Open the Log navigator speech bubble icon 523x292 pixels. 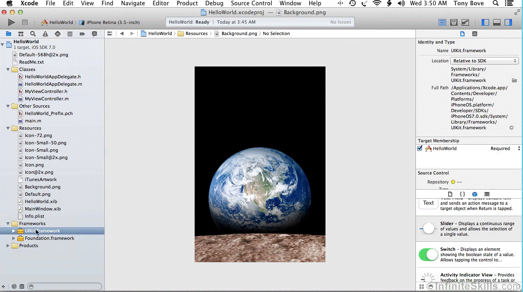click(94, 34)
